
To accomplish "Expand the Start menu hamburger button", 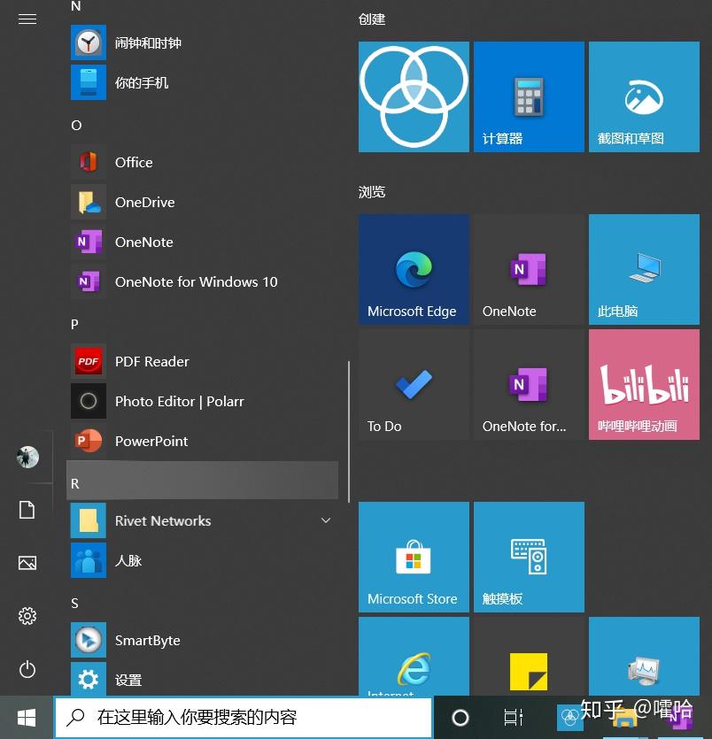I will pos(27,19).
